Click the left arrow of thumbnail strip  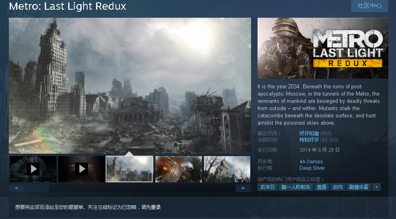[x=16, y=188]
